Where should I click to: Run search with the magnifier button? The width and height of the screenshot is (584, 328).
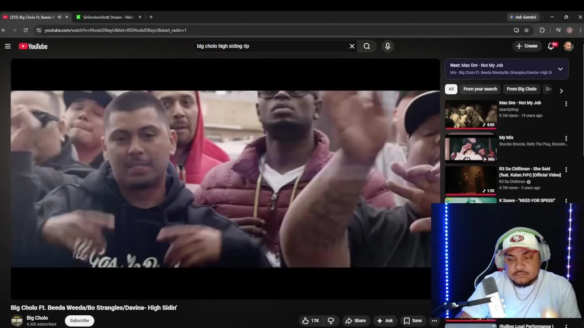[367, 46]
